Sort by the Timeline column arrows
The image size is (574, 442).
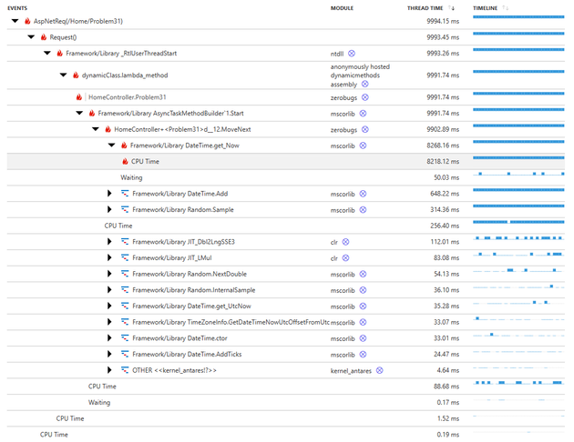tap(505, 8)
